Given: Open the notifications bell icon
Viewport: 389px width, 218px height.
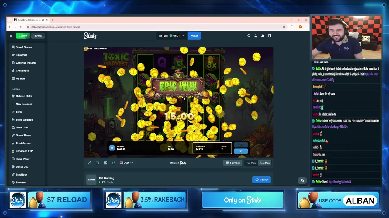Looking at the screenshot, I should coord(263,36).
